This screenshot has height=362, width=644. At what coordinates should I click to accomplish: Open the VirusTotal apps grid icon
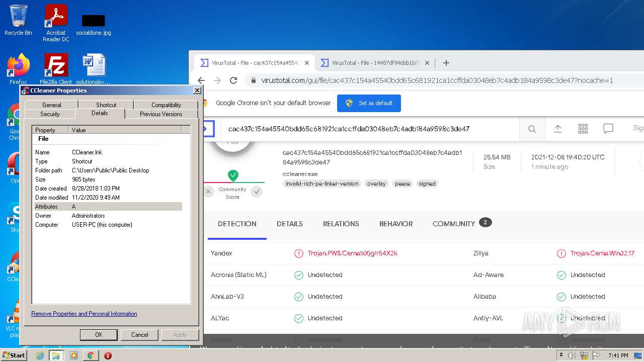[x=583, y=129]
